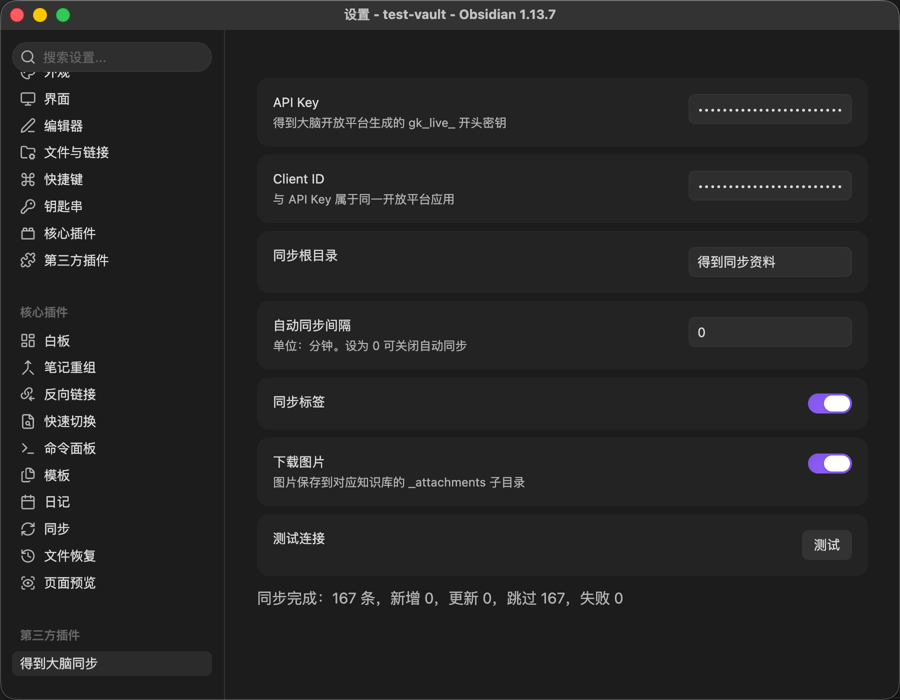
Task: Open the 日记 plugin settings
Action: pyautogui.click(x=112, y=502)
